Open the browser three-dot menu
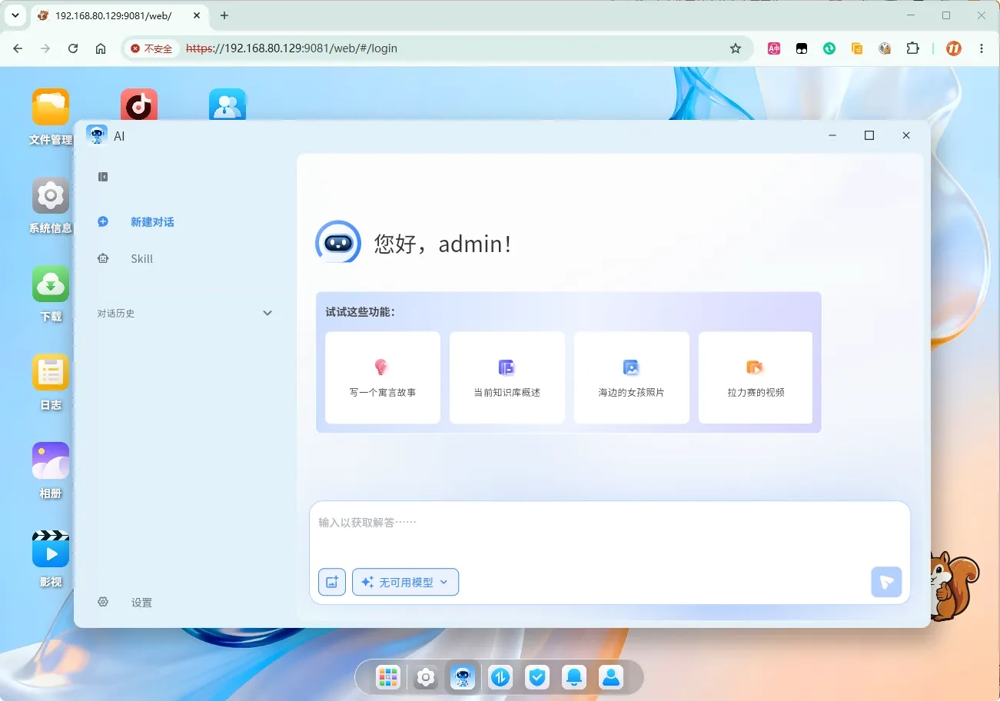 tap(982, 48)
